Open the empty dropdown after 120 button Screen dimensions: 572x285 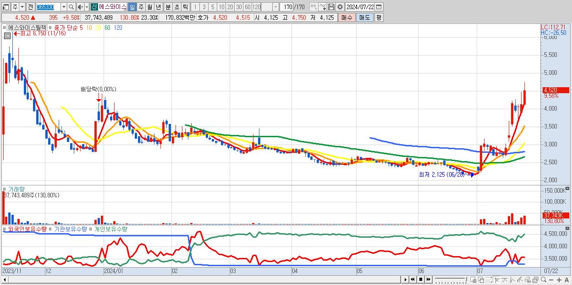[275, 7]
